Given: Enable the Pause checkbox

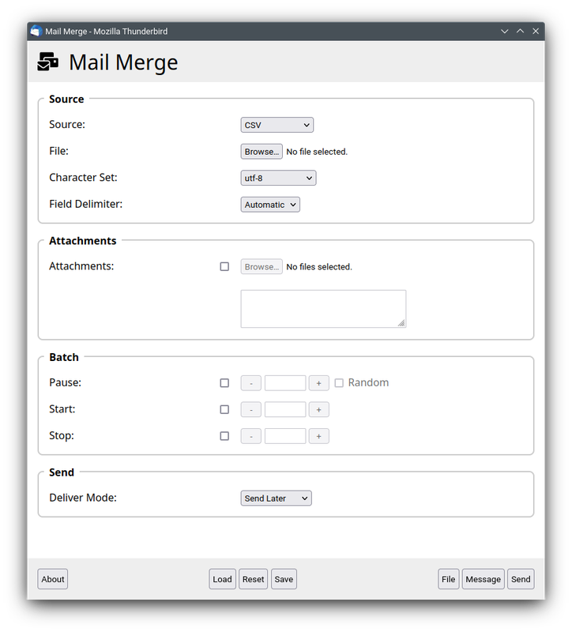Looking at the screenshot, I should [x=224, y=383].
